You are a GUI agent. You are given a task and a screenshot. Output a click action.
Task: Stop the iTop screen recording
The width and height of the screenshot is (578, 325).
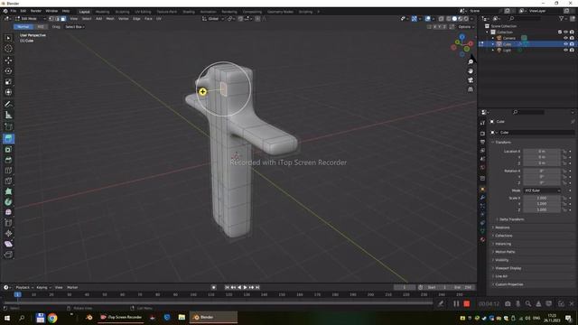coord(467,303)
